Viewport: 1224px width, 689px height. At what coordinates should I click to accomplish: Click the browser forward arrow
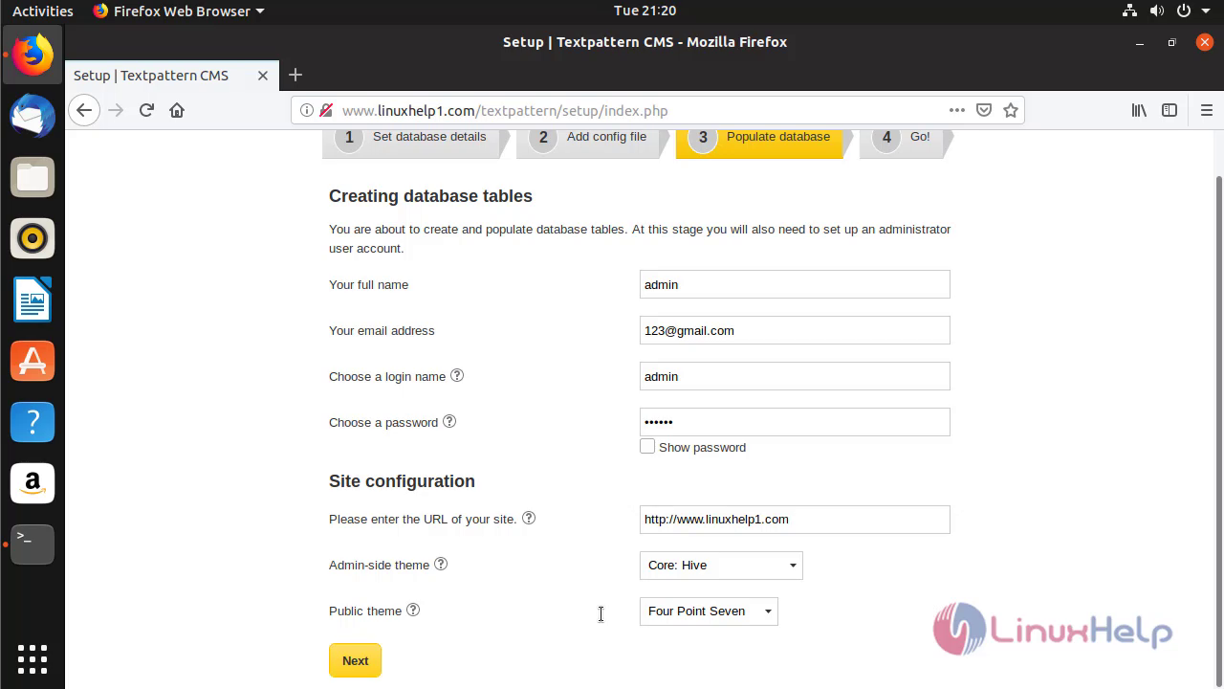[116, 110]
